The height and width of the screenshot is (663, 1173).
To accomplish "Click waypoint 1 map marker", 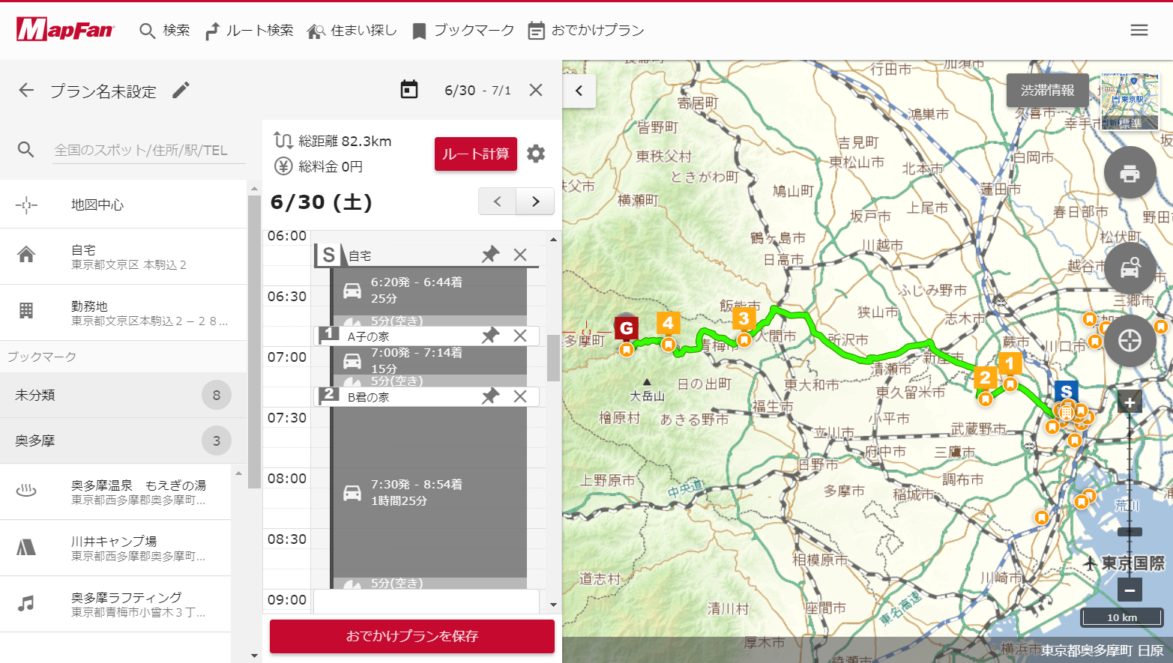I will tap(1010, 364).
